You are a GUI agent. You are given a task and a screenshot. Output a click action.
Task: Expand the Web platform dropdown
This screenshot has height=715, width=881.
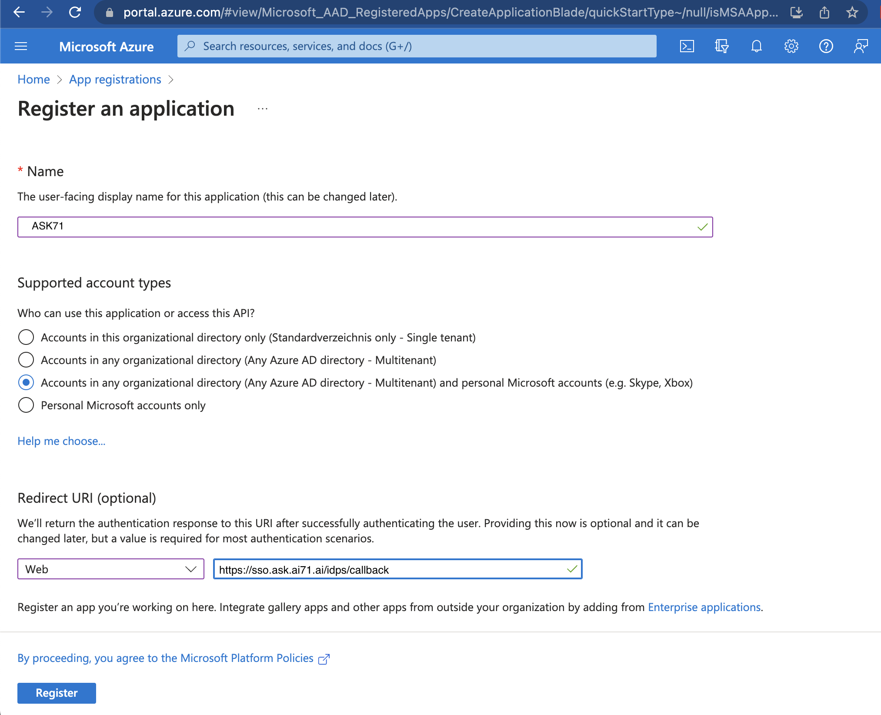click(x=111, y=569)
